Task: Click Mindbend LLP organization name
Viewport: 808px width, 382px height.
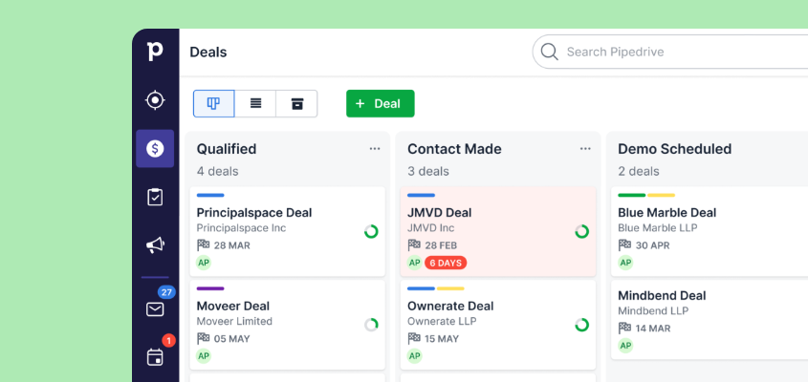Action: point(653,311)
